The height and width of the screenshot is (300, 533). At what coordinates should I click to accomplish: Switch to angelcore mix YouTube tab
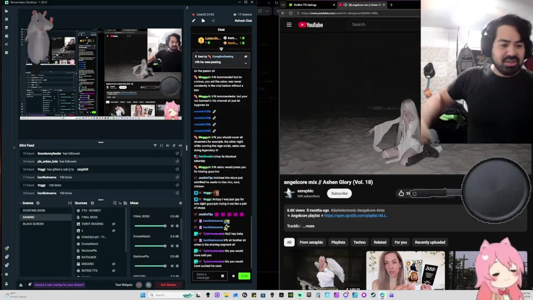pyautogui.click(x=362, y=5)
